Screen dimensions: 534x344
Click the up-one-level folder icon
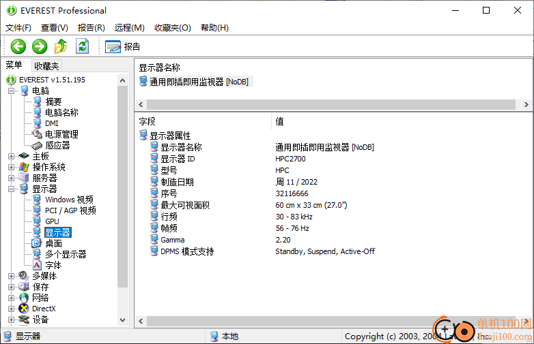pos(61,46)
